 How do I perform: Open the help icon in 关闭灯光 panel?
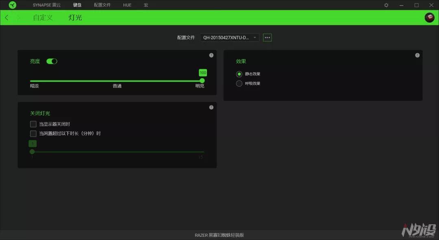click(x=211, y=107)
